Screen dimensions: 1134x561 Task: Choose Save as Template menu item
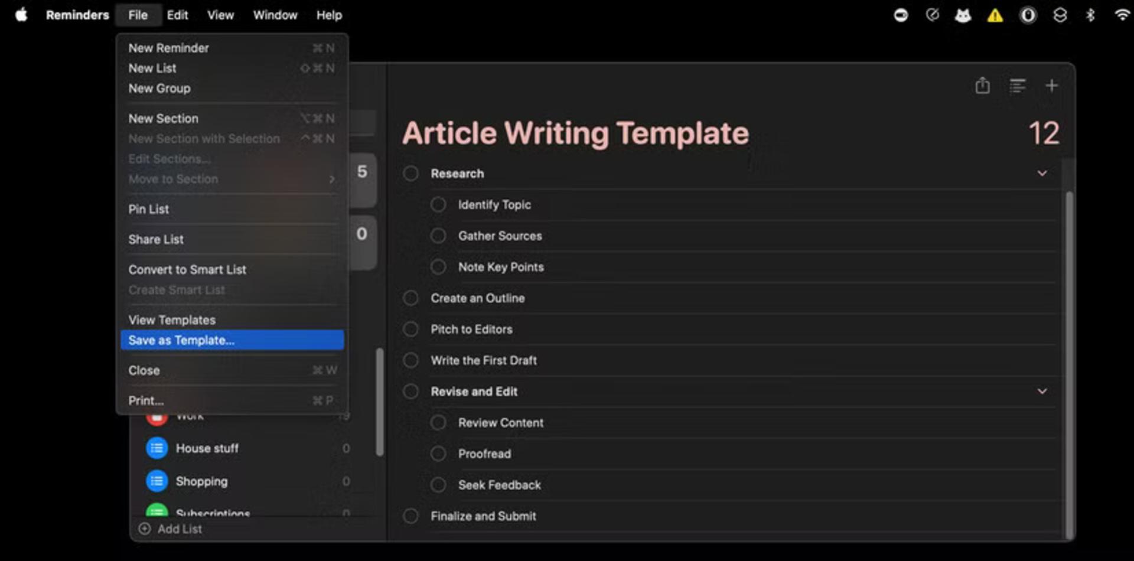tap(232, 340)
